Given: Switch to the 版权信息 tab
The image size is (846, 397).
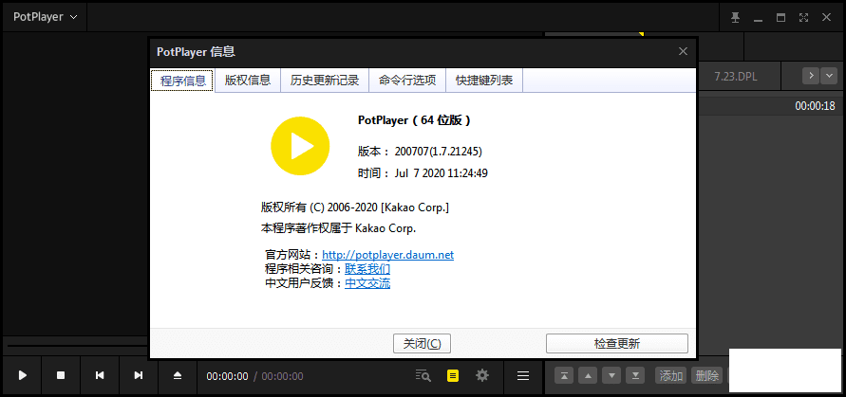Looking at the screenshot, I should 248,81.
